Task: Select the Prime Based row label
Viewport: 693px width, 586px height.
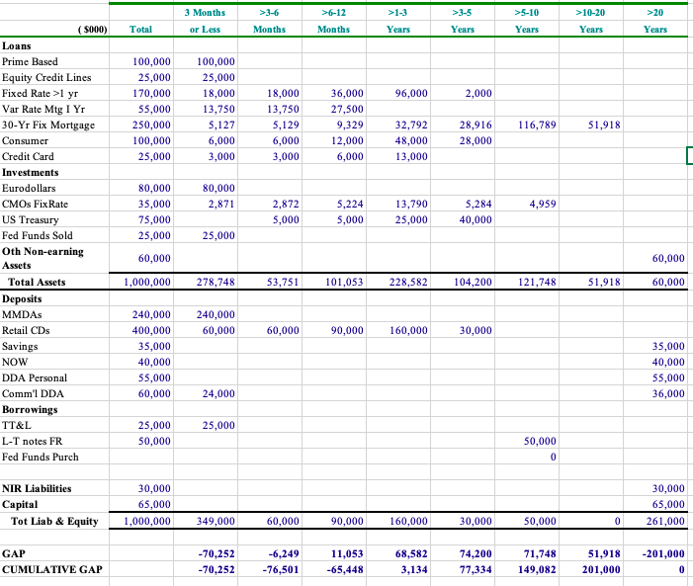Action: [x=30, y=61]
